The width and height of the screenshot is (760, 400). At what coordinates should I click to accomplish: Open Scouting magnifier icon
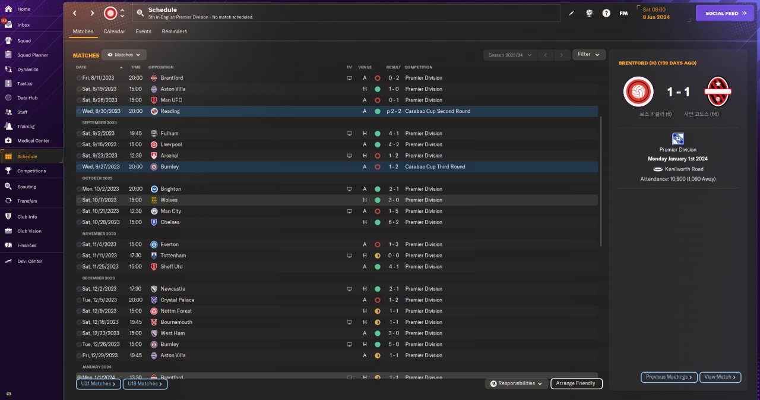(8, 186)
